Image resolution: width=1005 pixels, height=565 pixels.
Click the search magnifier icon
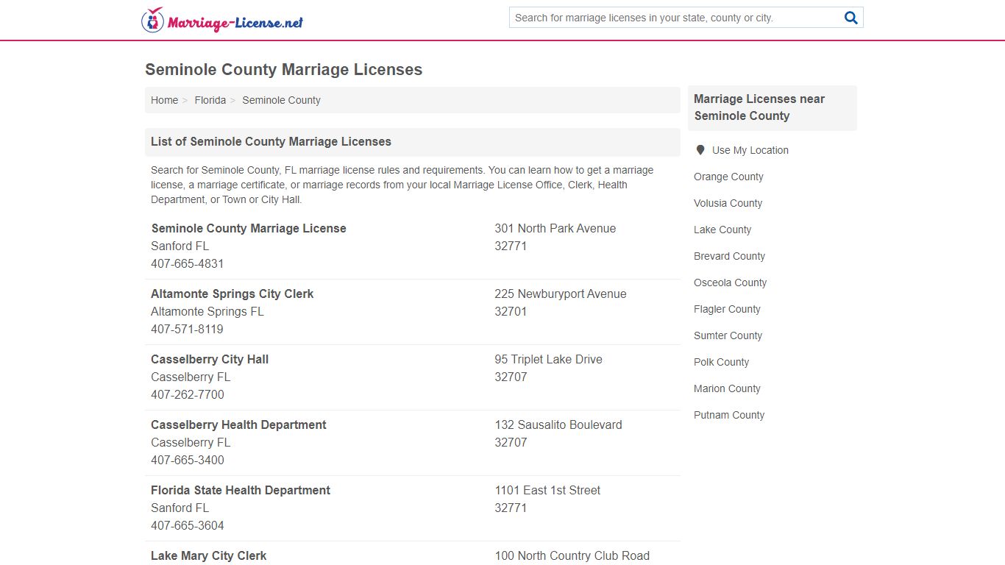tap(851, 18)
